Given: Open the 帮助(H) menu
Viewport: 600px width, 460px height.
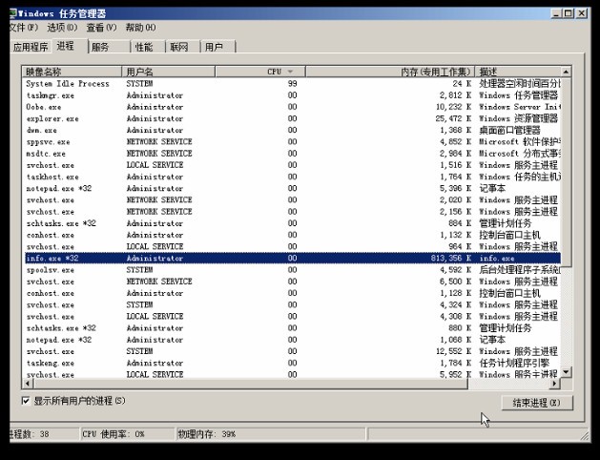Looking at the screenshot, I should tap(141, 28).
